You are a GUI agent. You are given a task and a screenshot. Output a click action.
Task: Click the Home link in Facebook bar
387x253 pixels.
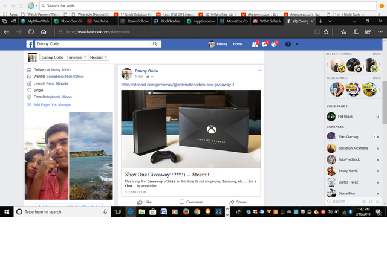[x=238, y=44]
